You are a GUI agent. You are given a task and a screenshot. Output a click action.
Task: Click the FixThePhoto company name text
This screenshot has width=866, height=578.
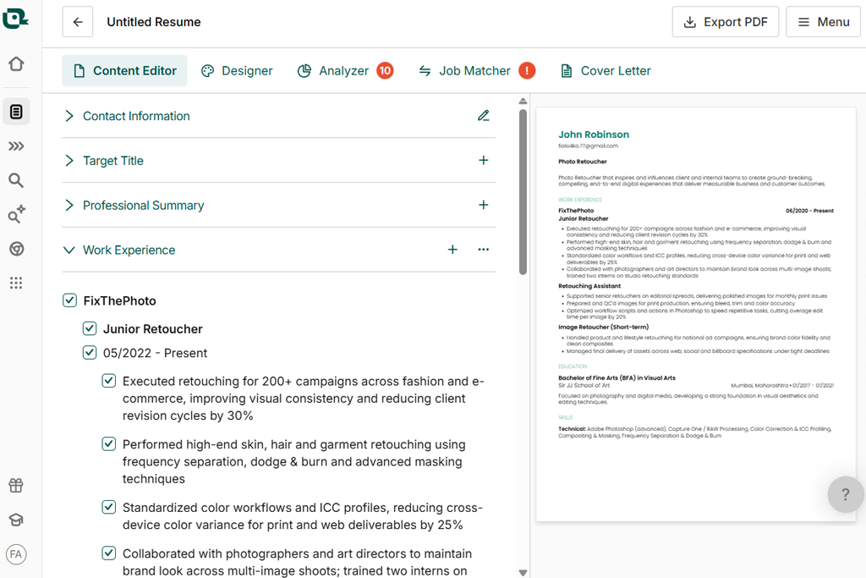pyautogui.click(x=120, y=301)
